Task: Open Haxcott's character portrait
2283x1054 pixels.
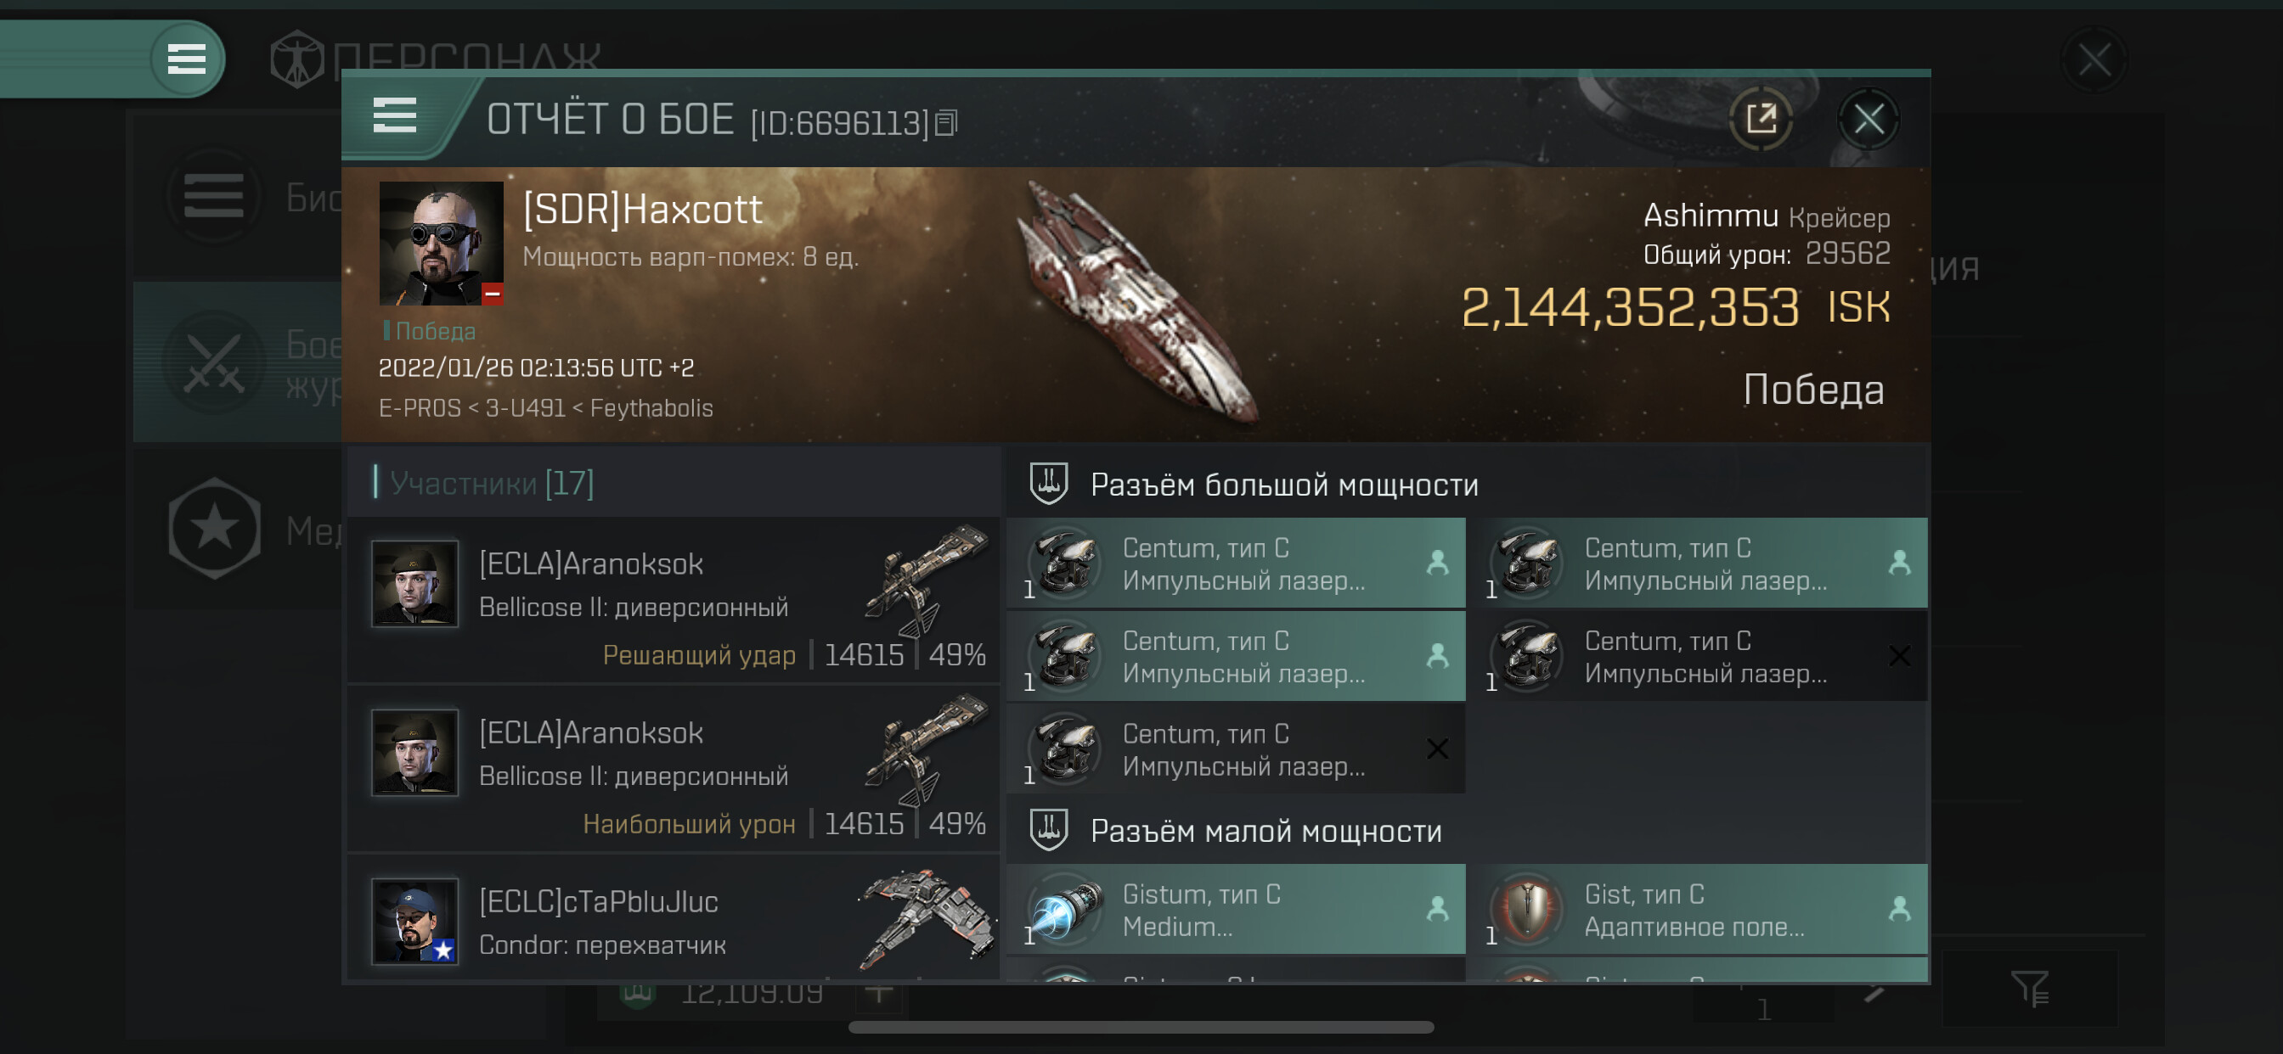Action: [x=442, y=244]
